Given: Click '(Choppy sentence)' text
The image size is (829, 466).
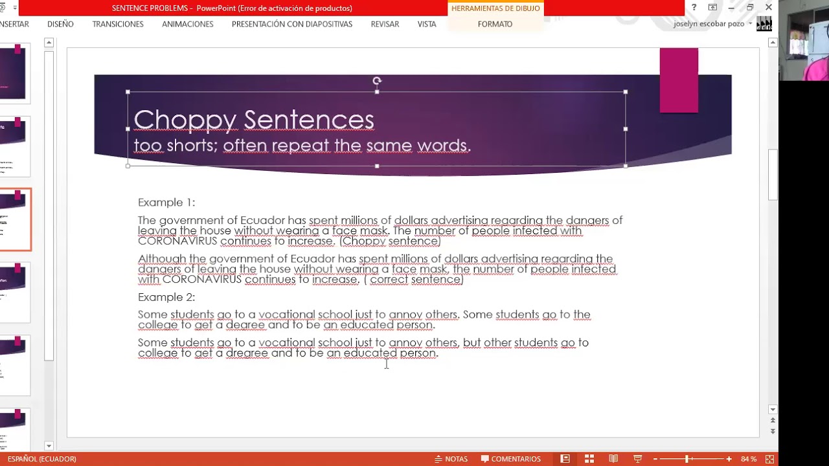Looking at the screenshot, I should (390, 241).
